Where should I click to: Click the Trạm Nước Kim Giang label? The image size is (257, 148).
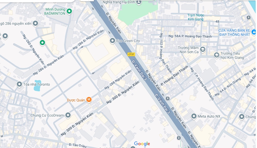coord(196,17)
